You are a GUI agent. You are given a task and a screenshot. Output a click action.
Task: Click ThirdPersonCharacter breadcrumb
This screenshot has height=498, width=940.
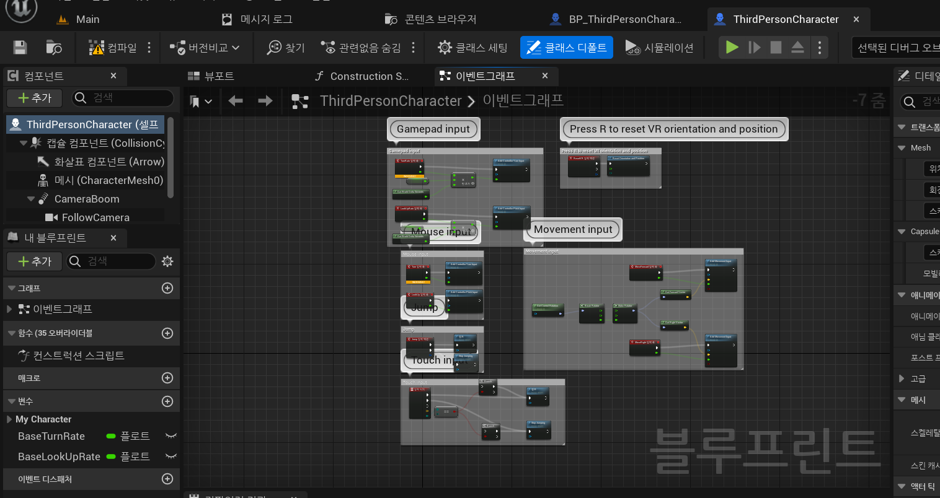pyautogui.click(x=391, y=100)
